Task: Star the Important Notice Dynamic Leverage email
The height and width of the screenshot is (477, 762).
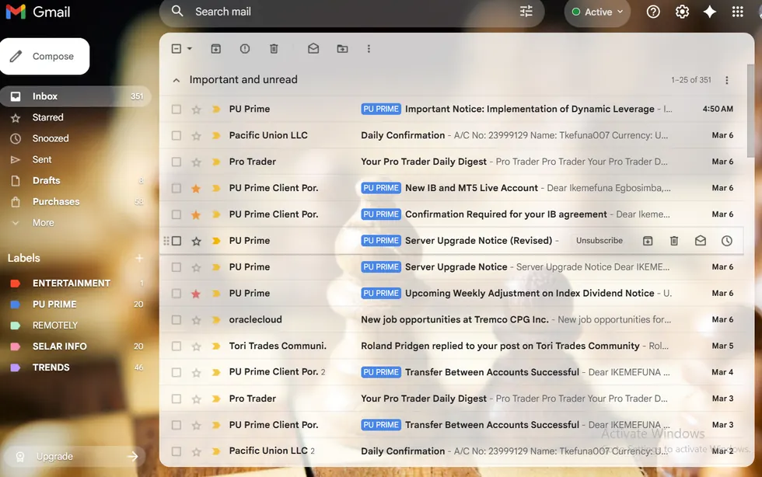Action: tap(196, 110)
